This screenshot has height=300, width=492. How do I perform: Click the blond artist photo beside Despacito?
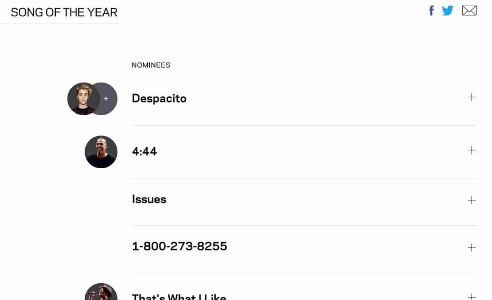[x=83, y=99]
